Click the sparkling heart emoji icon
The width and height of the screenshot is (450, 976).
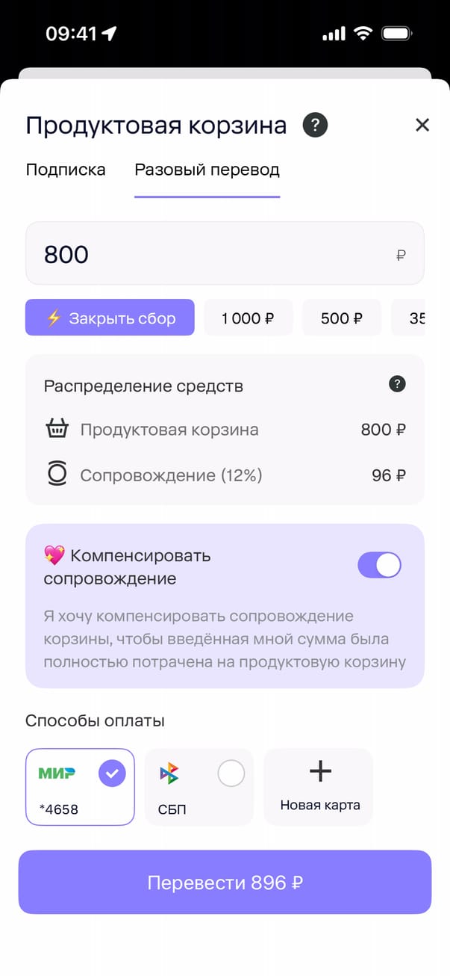click(x=54, y=555)
